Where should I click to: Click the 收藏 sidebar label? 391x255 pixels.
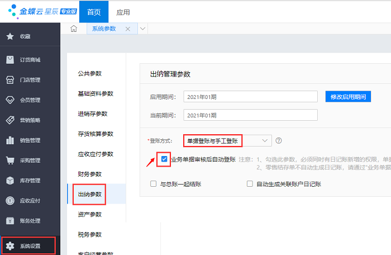click(x=25, y=36)
